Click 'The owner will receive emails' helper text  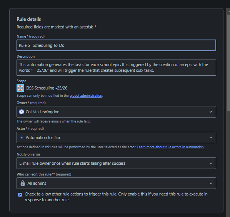tap(53, 121)
